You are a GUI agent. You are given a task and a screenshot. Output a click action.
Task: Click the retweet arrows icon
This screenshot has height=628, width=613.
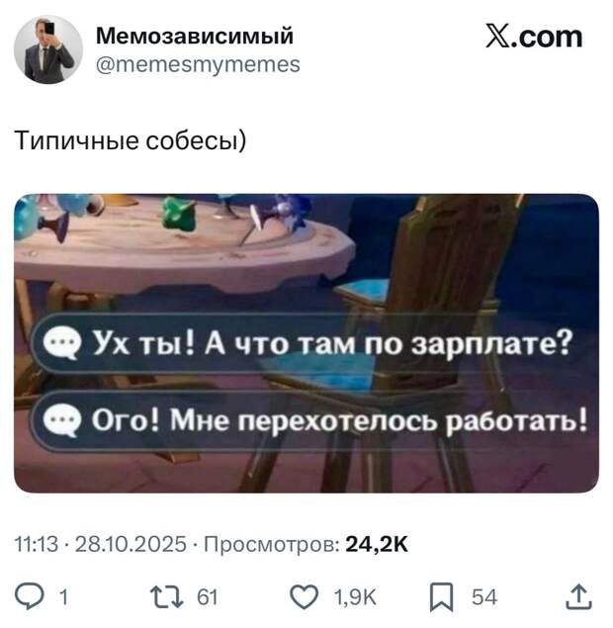coord(166,597)
